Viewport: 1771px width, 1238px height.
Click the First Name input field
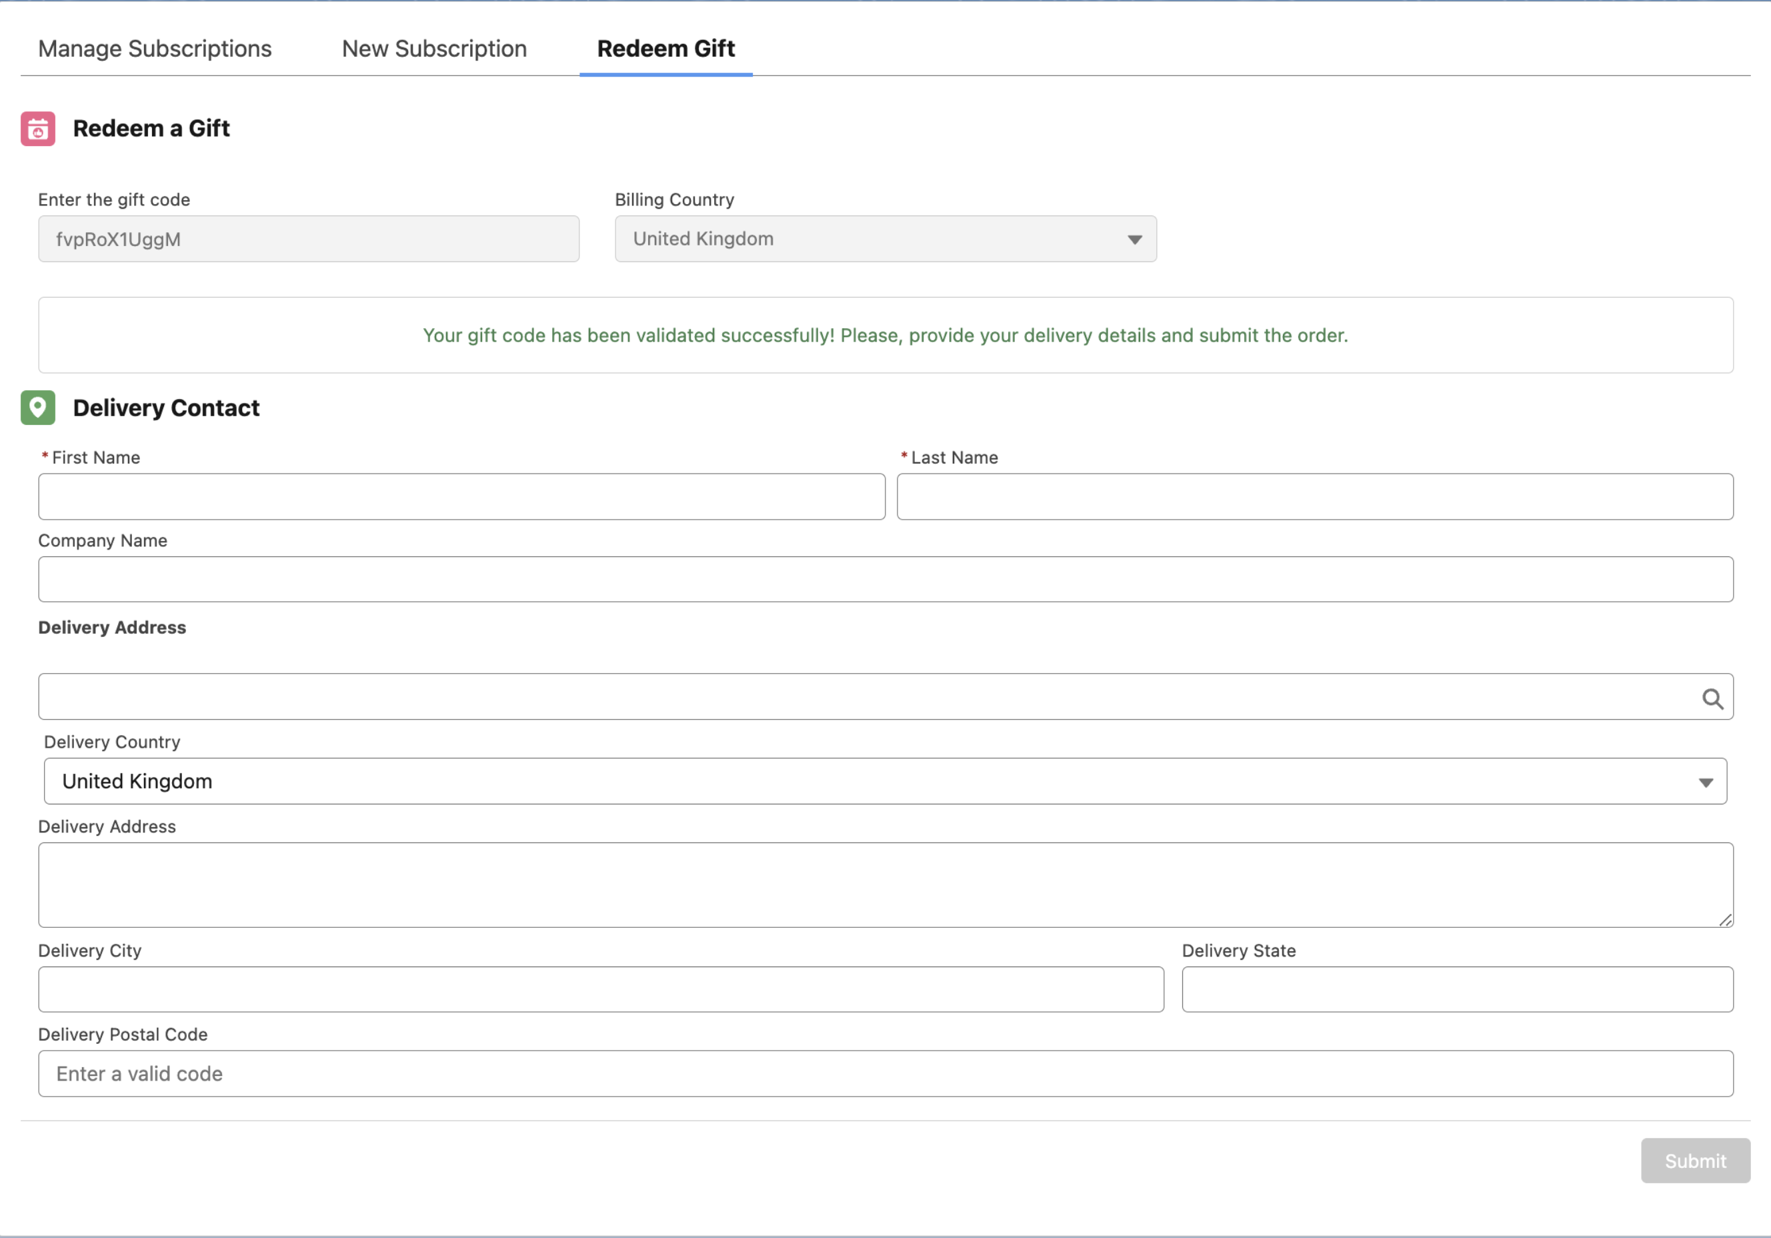tap(461, 496)
